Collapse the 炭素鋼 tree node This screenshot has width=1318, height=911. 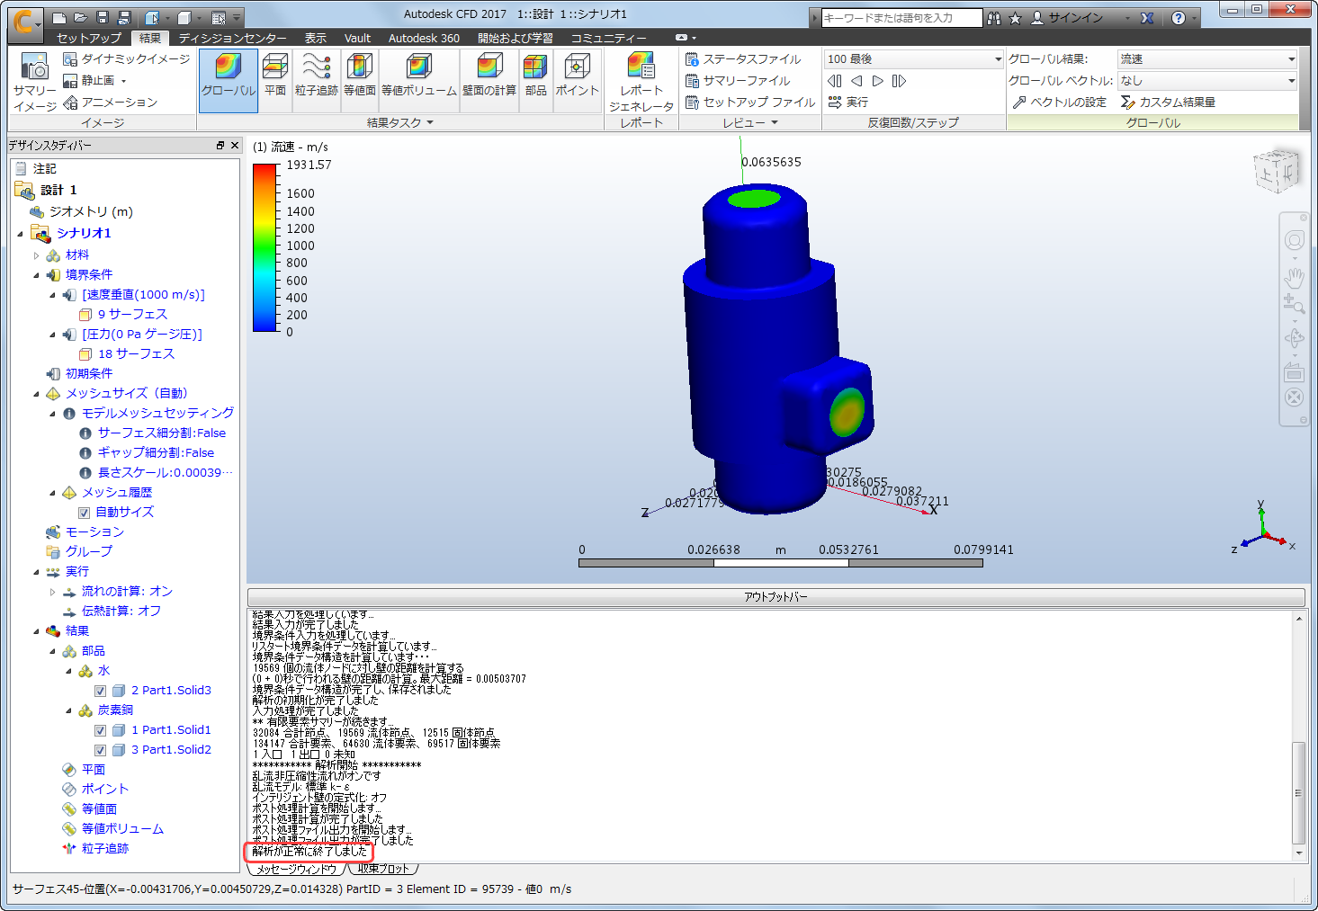pyautogui.click(x=69, y=710)
